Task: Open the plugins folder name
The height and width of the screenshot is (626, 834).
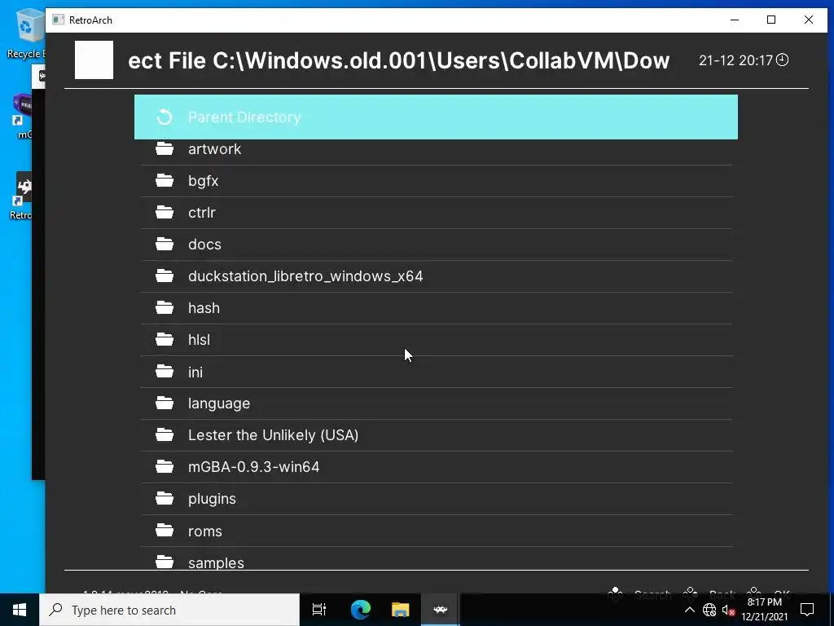Action: click(x=212, y=500)
